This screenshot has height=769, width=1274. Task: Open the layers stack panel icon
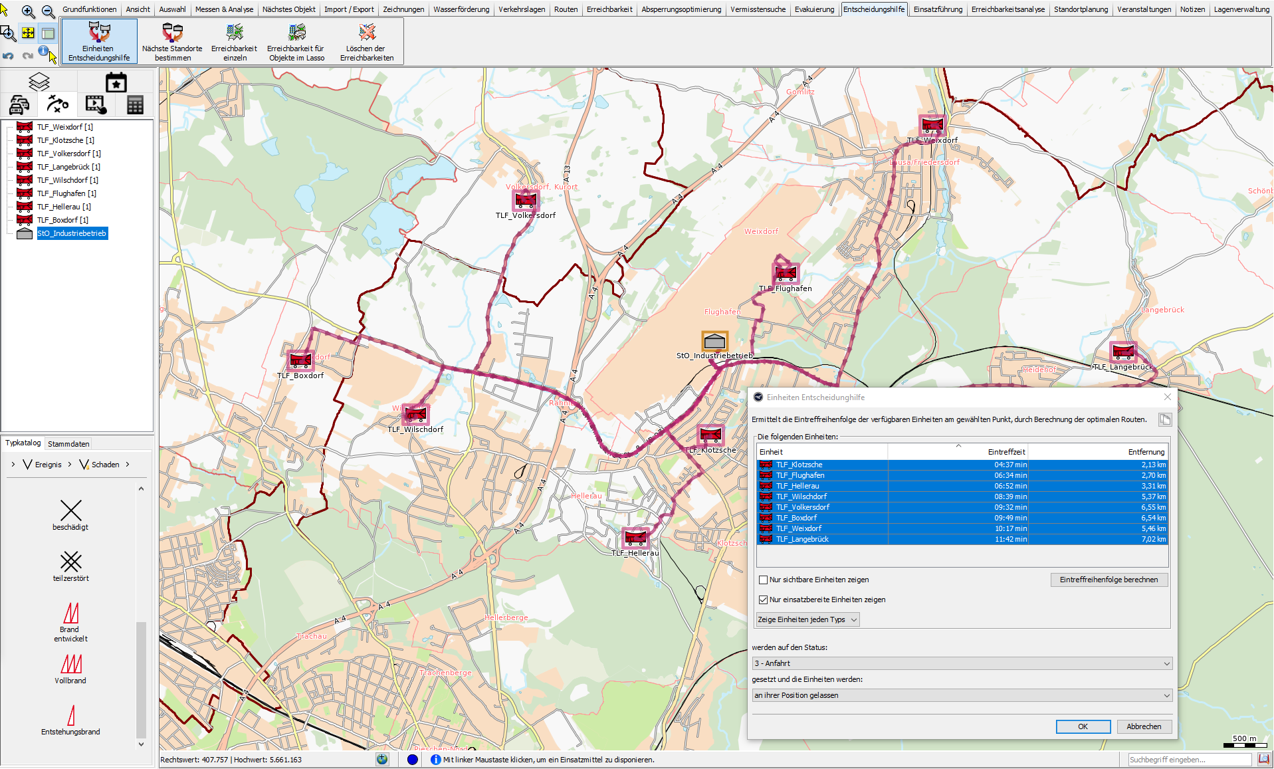pos(39,82)
